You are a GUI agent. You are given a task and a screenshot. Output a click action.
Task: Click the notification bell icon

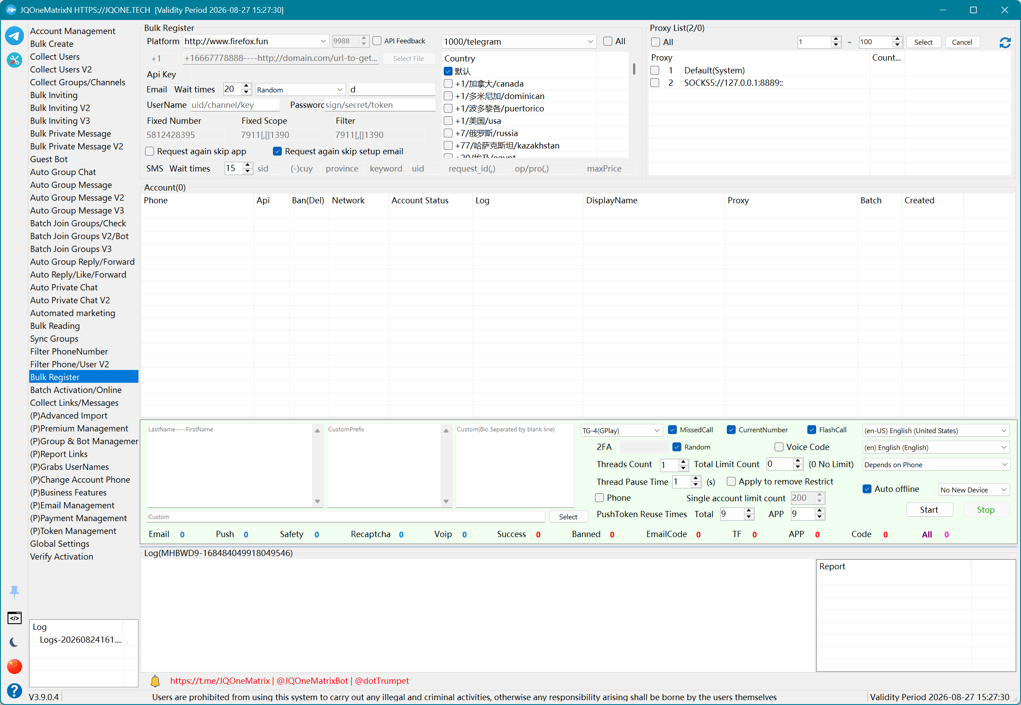(155, 681)
